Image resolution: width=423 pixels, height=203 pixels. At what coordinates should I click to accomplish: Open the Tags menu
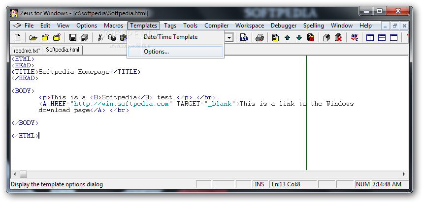170,26
